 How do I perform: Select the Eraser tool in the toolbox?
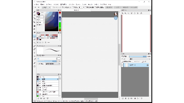pyautogui.click(x=34, y=15)
